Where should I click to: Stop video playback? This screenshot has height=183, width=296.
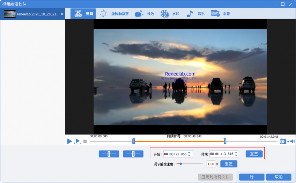tap(85, 141)
